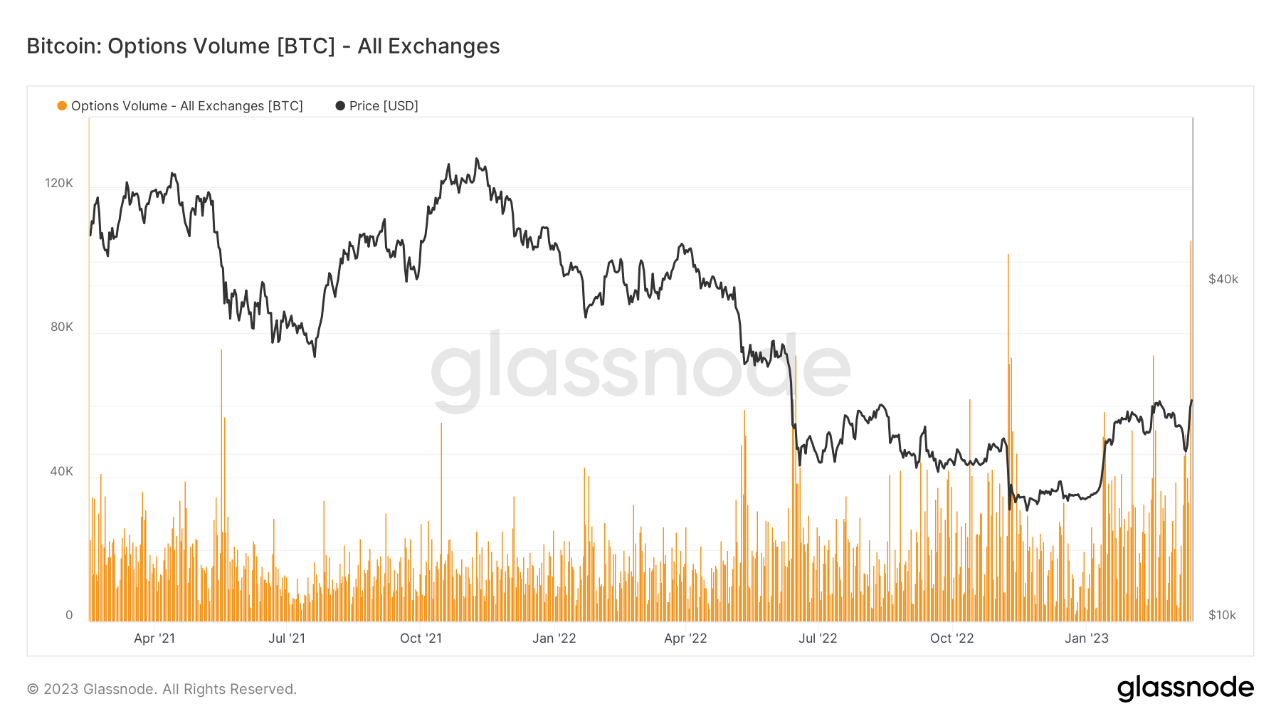Select the Oct '22 x-axis label

click(x=951, y=638)
